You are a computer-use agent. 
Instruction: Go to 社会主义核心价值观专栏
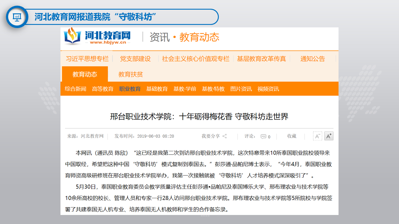pos(195,59)
